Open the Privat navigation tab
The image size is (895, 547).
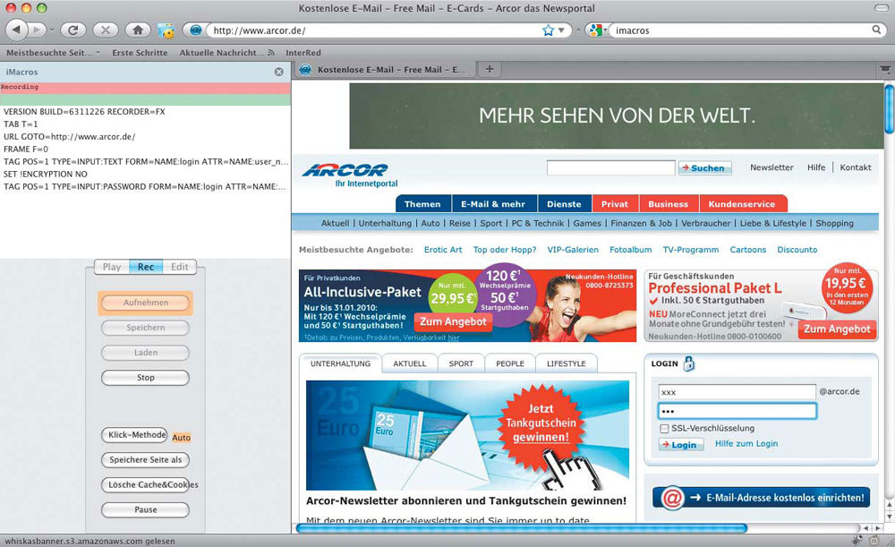click(615, 204)
